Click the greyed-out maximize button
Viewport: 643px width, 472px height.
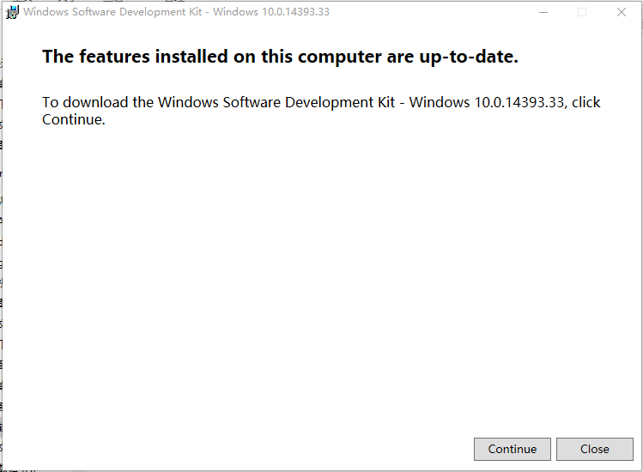pyautogui.click(x=582, y=12)
